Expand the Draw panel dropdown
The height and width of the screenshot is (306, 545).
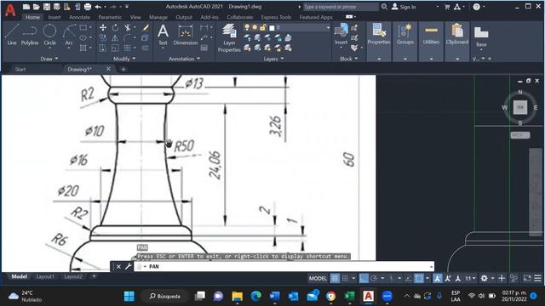pyautogui.click(x=49, y=59)
